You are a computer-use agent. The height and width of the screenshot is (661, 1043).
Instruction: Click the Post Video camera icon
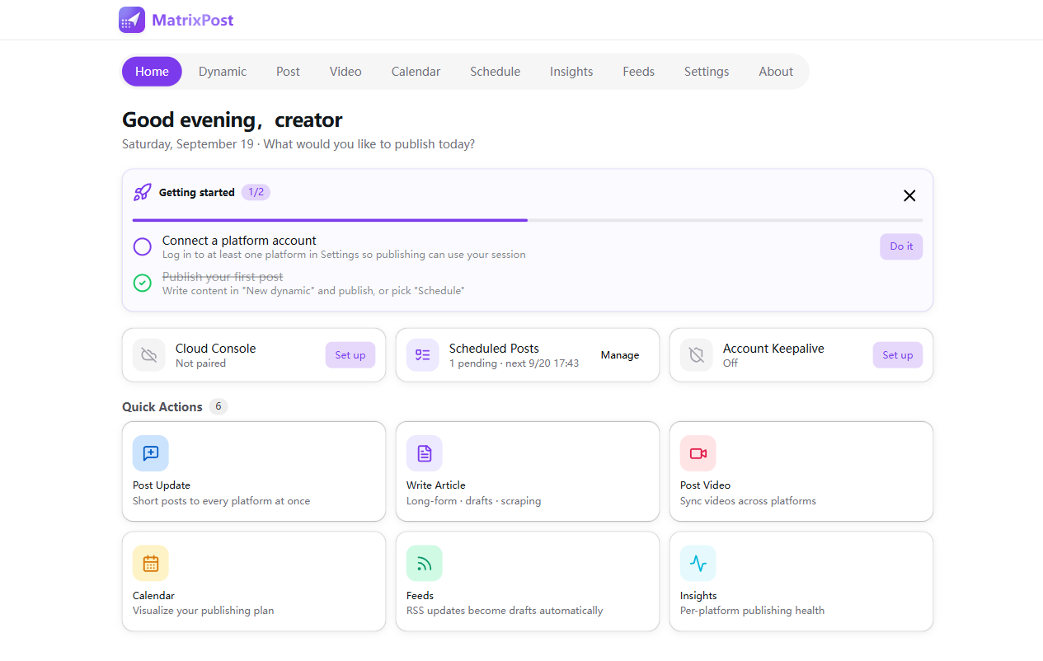(698, 453)
